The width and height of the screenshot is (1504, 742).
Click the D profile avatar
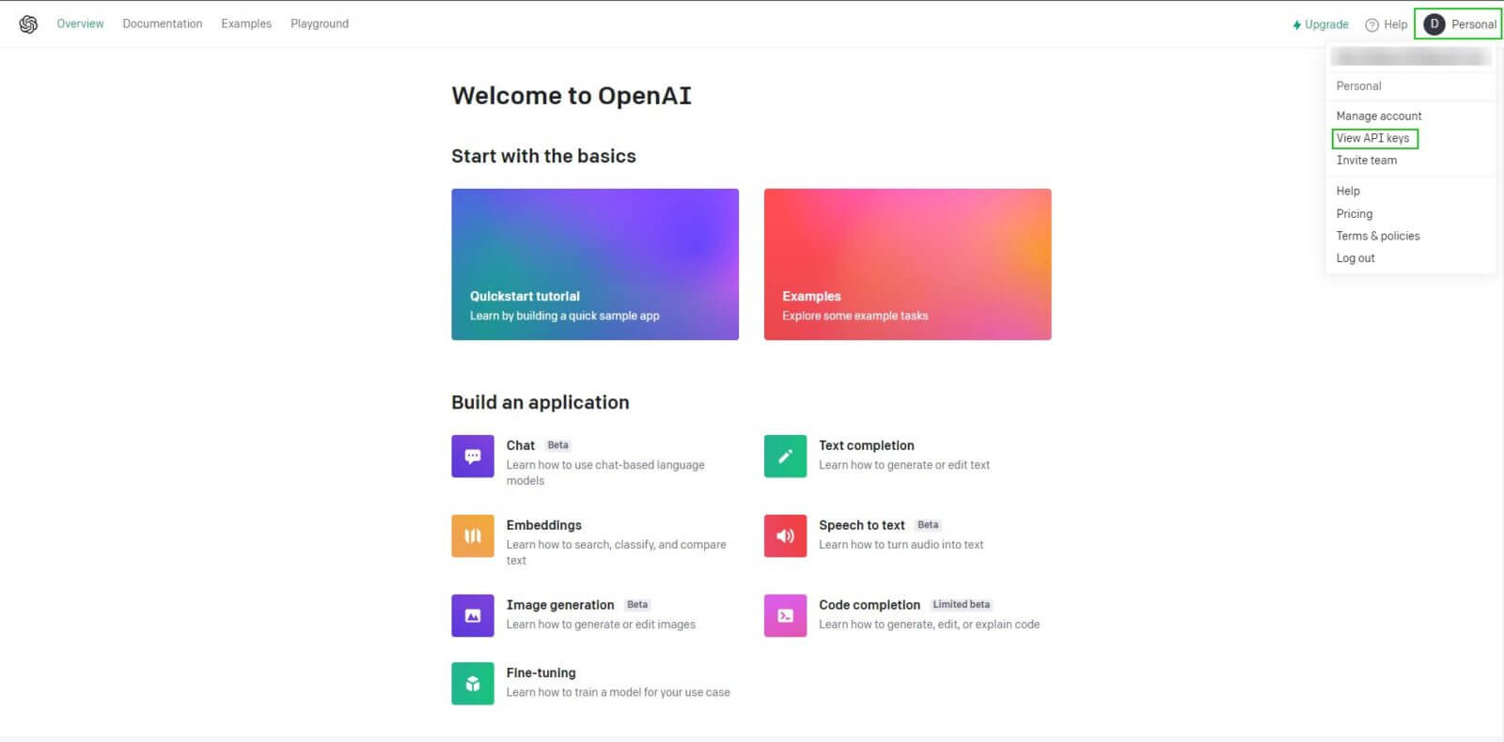tap(1434, 24)
